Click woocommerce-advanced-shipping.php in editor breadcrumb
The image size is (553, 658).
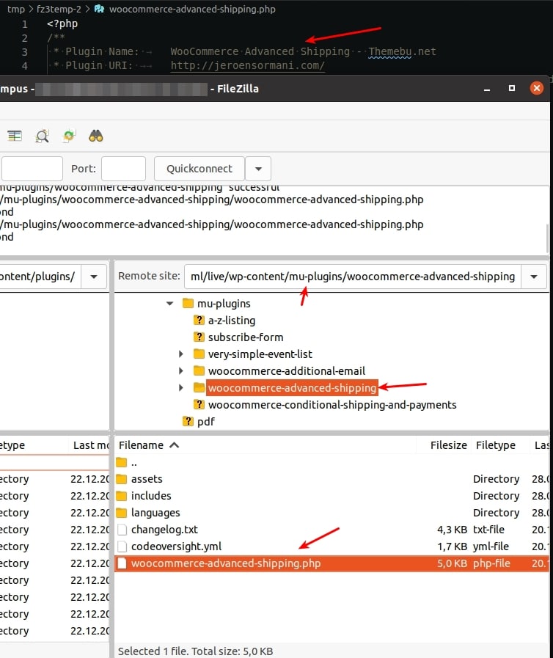click(x=192, y=9)
